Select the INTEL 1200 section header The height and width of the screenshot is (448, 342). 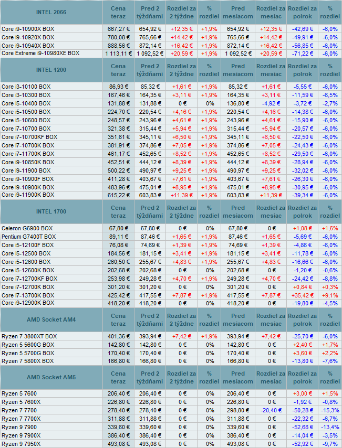tap(51, 70)
